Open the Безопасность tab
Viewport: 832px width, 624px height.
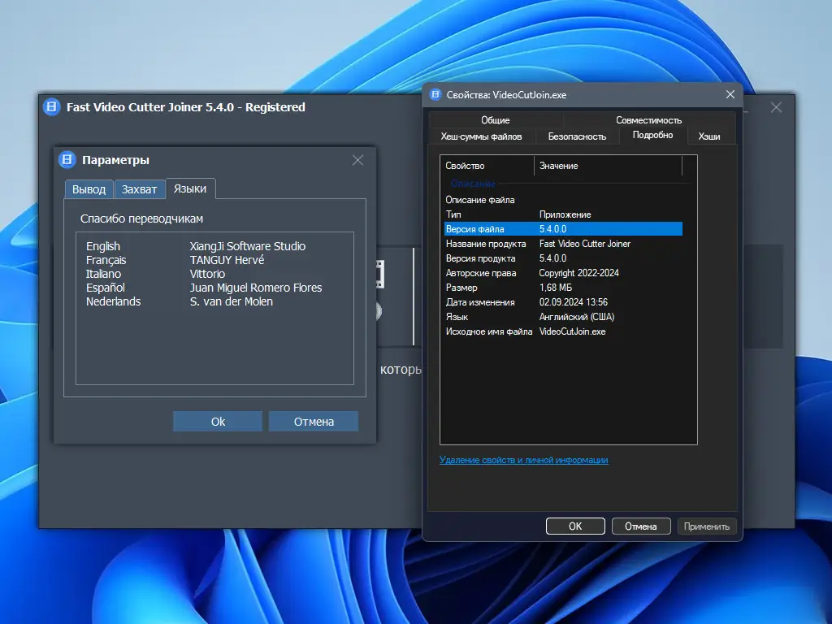(577, 136)
